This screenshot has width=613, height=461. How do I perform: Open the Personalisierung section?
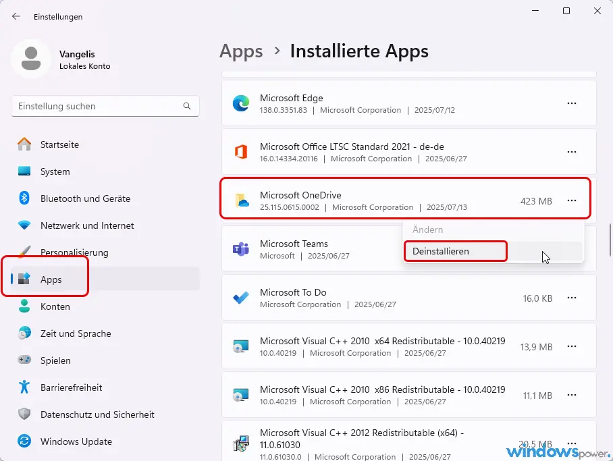[105, 252]
